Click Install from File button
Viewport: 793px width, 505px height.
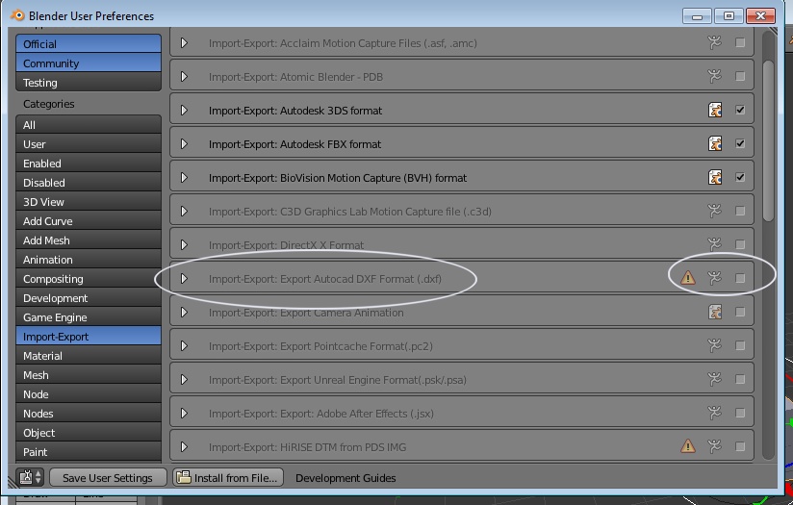(x=228, y=477)
